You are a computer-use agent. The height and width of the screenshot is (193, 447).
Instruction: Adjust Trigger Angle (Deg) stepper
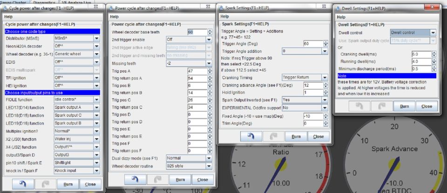pyautogui.click(x=326, y=44)
